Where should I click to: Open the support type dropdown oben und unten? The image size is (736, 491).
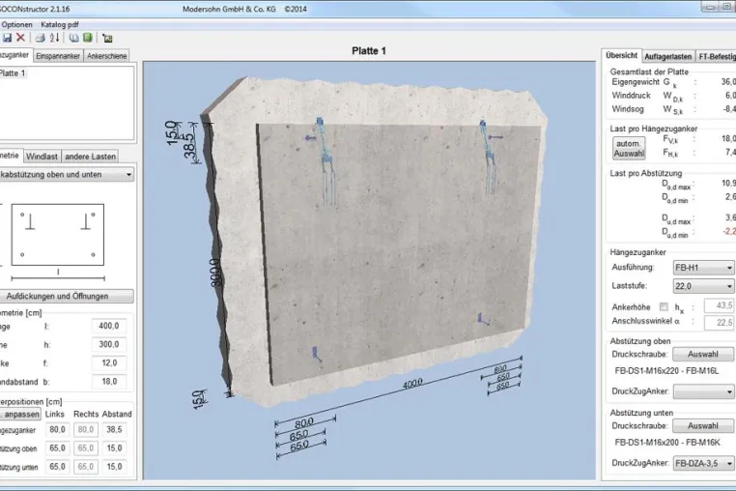coord(67,175)
